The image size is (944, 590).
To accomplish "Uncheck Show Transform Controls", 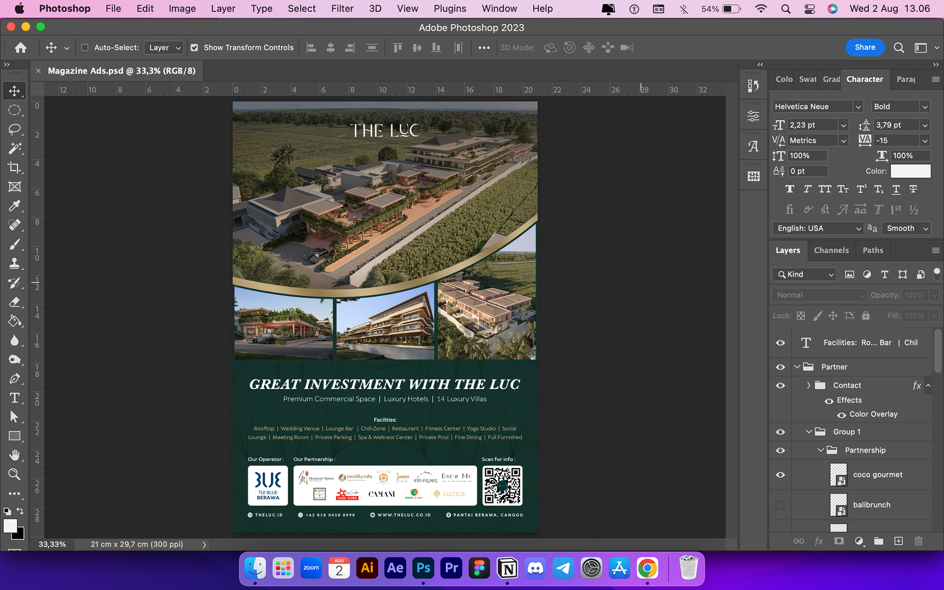I will 194,48.
